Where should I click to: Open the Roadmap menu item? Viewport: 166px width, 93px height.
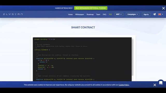click(x=90, y=14)
